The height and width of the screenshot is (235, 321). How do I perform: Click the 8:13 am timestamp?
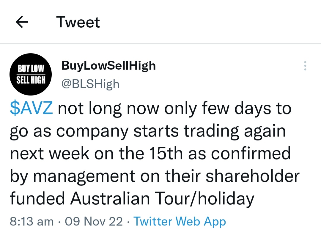click(x=32, y=221)
